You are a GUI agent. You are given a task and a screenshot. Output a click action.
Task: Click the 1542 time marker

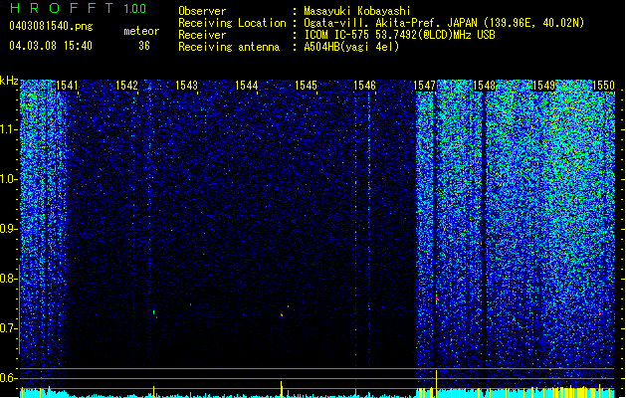(x=126, y=86)
